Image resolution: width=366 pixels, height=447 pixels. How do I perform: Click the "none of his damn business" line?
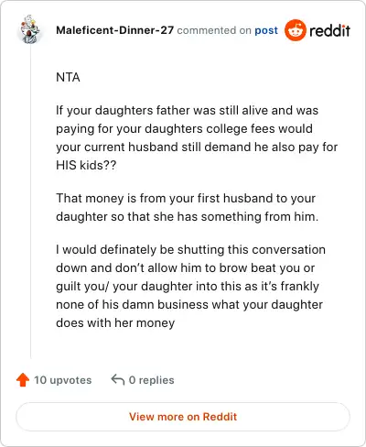click(x=189, y=304)
